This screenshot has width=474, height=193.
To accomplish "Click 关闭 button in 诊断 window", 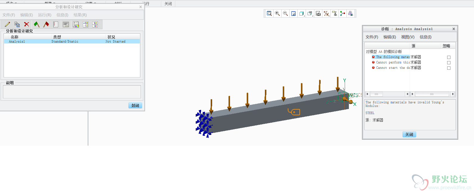I will [x=409, y=134].
